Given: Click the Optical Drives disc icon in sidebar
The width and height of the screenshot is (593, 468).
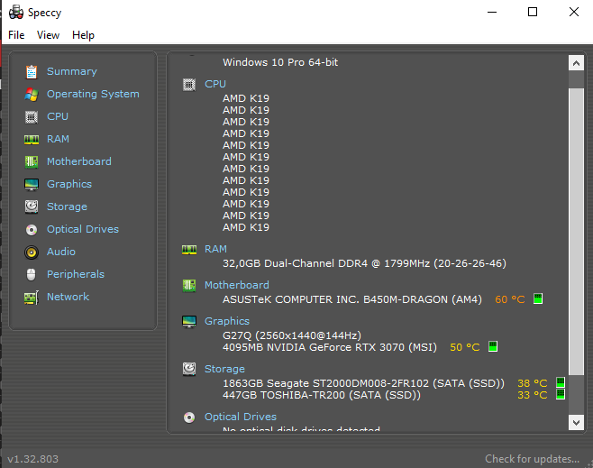Looking at the screenshot, I should pos(32,230).
